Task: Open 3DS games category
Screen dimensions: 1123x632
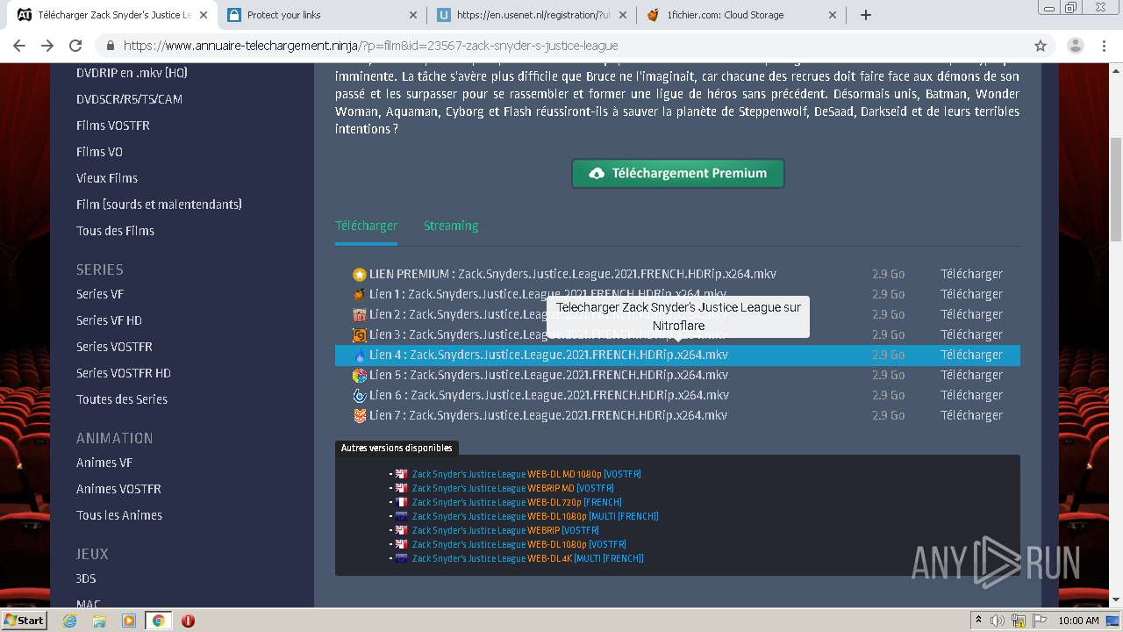Action: tap(86, 578)
